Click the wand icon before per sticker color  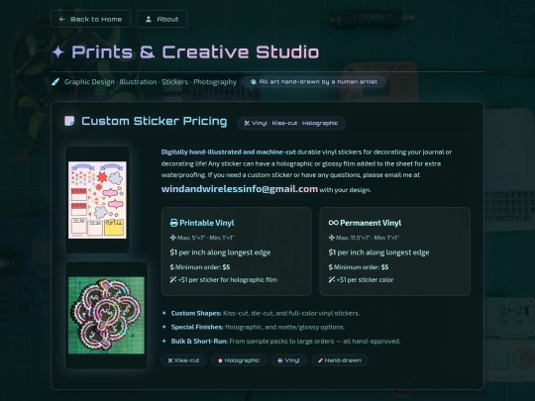(x=332, y=280)
